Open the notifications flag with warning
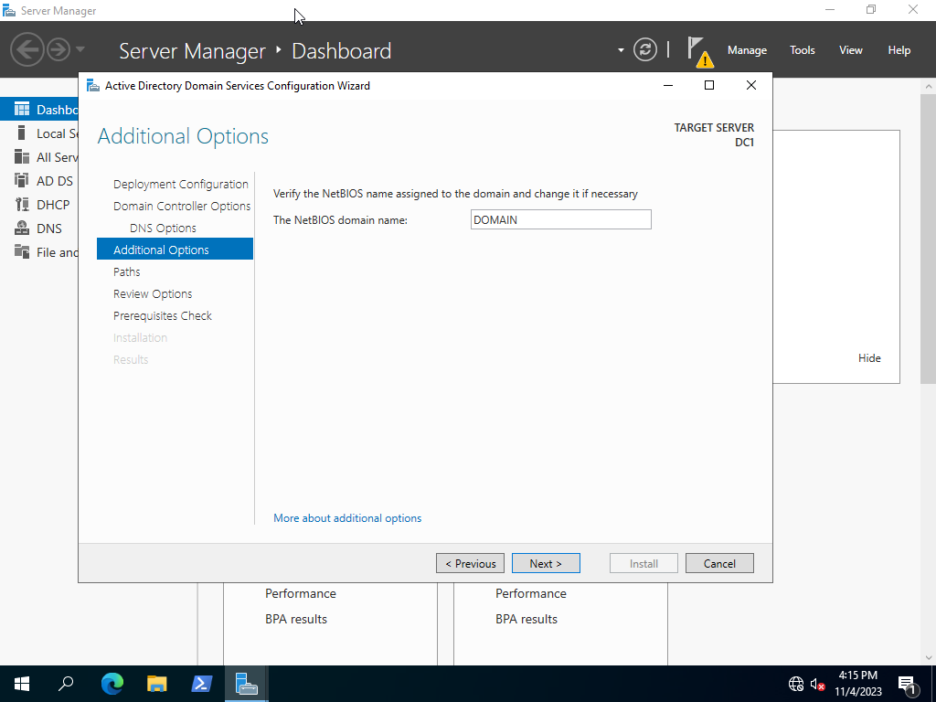The height and width of the screenshot is (702, 936). (x=698, y=51)
